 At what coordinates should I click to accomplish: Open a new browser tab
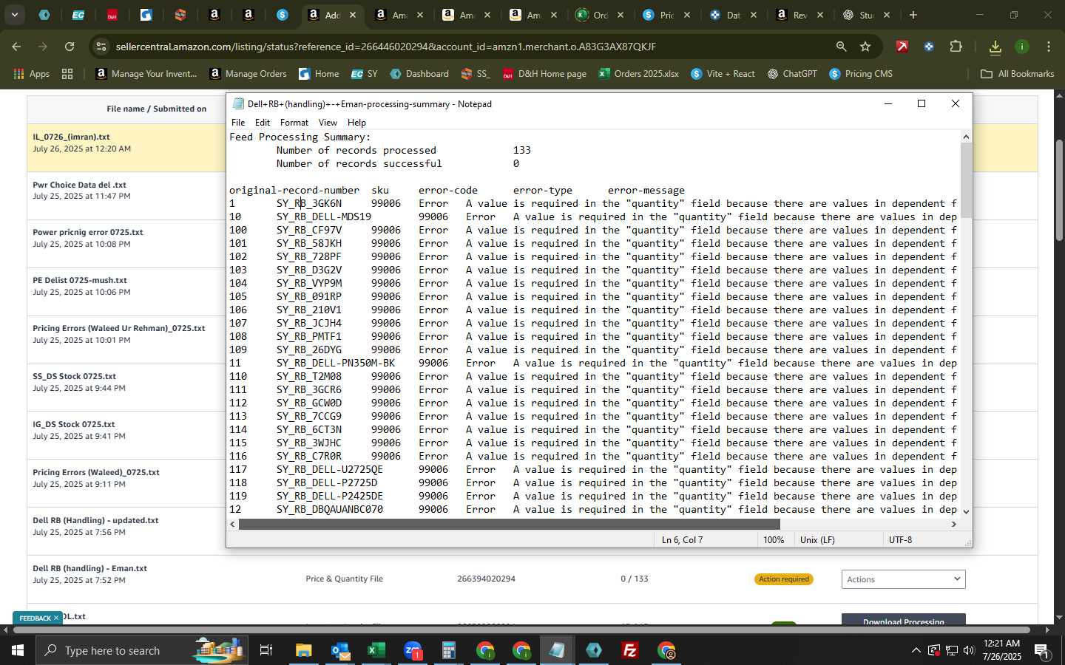[913, 15]
